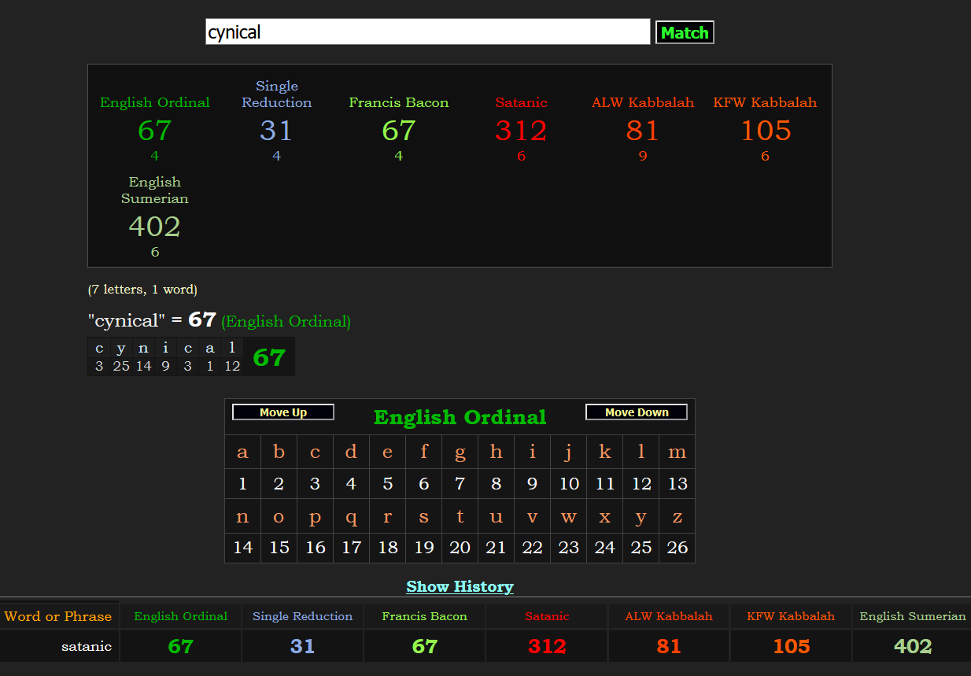
Task: Click the value 14 in cynical breakdown
Action: point(143,366)
